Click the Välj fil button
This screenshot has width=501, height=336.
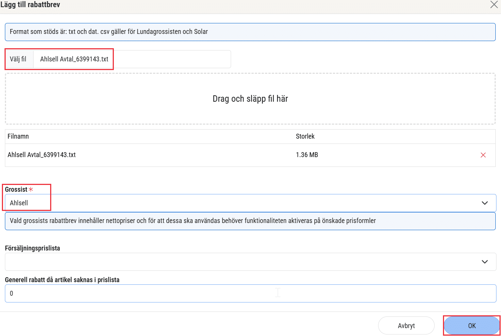(19, 59)
